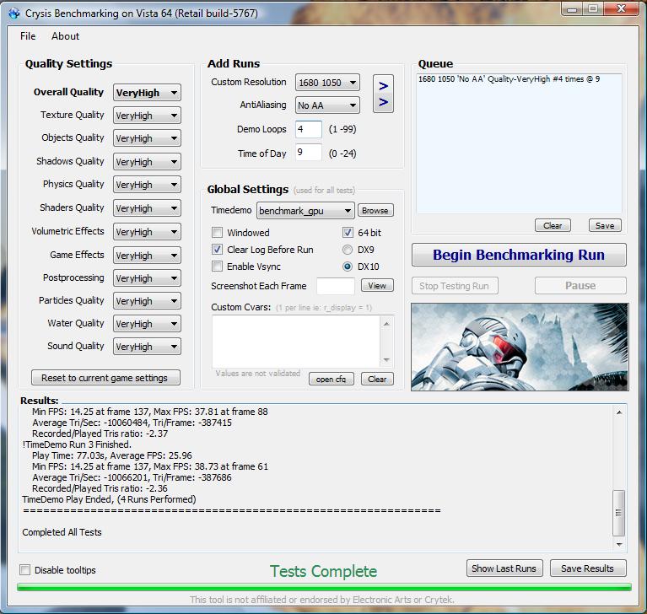Click View next to Screenshot Each Frame
647x614 pixels.
(377, 286)
